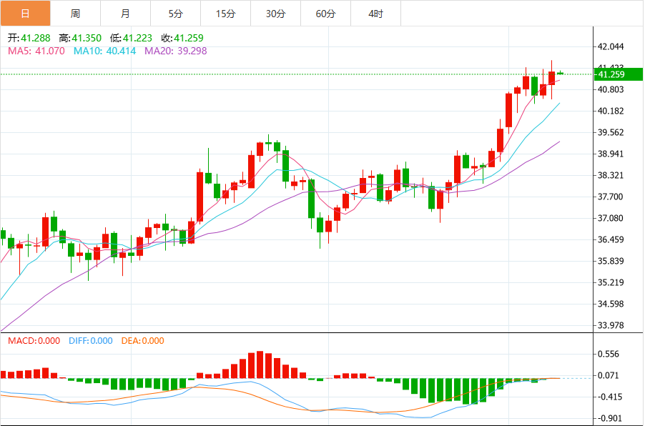Click the 42.044 price axis label

pyautogui.click(x=611, y=46)
